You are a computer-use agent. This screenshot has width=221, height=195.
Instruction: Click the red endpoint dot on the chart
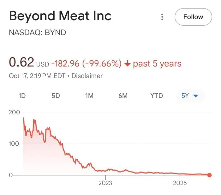[209, 175]
